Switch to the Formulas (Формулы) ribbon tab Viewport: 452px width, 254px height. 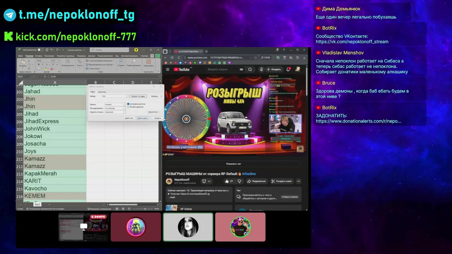point(81,56)
